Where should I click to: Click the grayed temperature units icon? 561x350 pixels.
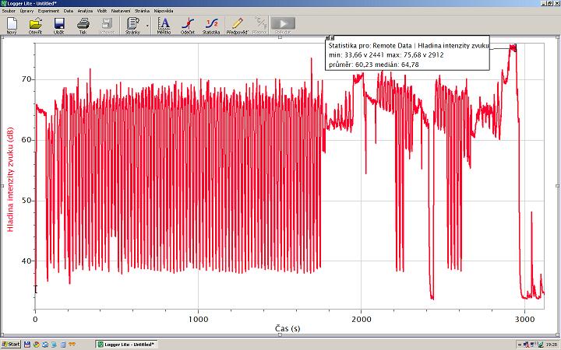259,25
